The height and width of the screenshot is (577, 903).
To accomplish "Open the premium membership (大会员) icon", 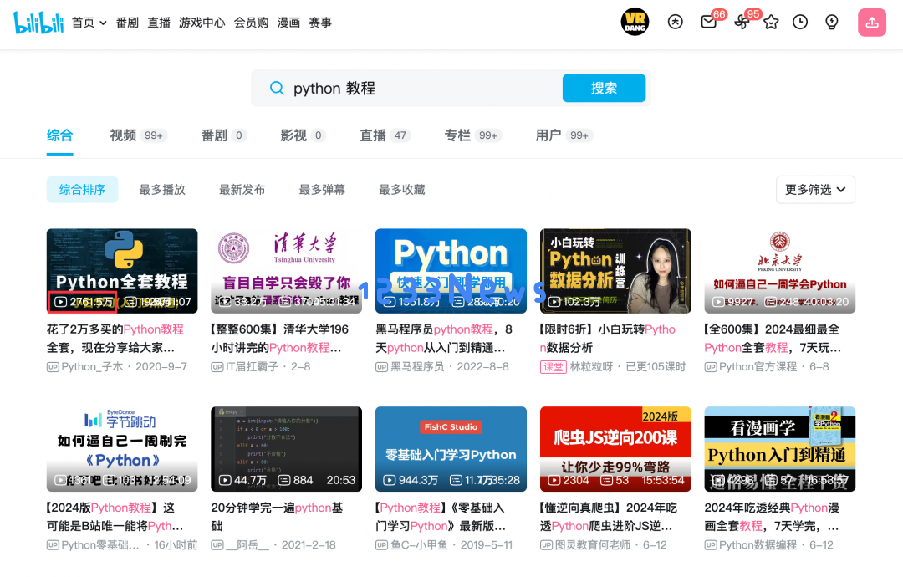I will (x=675, y=22).
